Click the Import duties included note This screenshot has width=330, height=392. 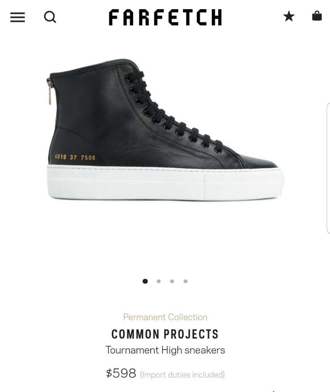(x=183, y=375)
